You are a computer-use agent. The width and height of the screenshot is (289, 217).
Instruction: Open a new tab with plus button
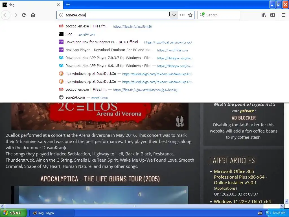click(x=68, y=5)
